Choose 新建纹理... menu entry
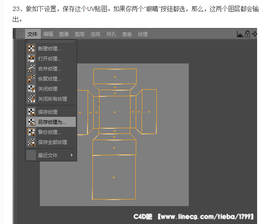This screenshot has height=224, width=265. click(x=51, y=49)
